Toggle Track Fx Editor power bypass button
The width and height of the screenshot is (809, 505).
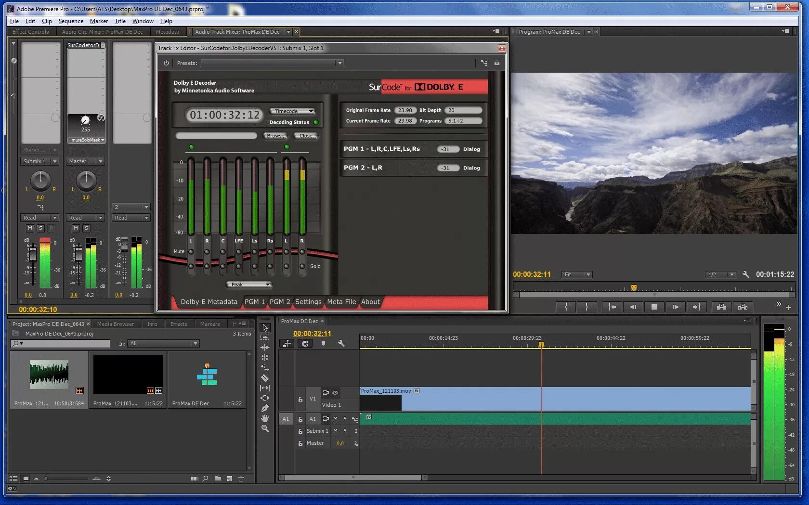(x=166, y=63)
